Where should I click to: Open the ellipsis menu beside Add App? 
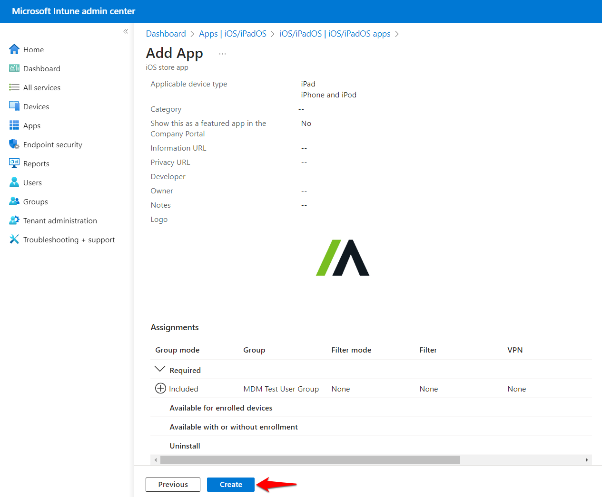(222, 54)
